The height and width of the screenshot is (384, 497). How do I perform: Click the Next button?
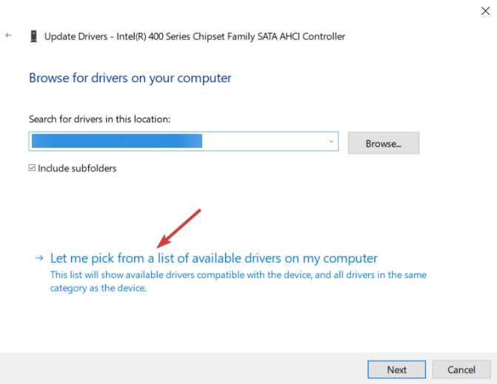pyautogui.click(x=396, y=369)
